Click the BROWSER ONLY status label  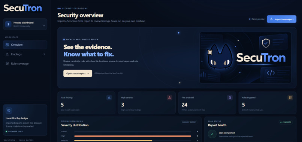[16, 132]
